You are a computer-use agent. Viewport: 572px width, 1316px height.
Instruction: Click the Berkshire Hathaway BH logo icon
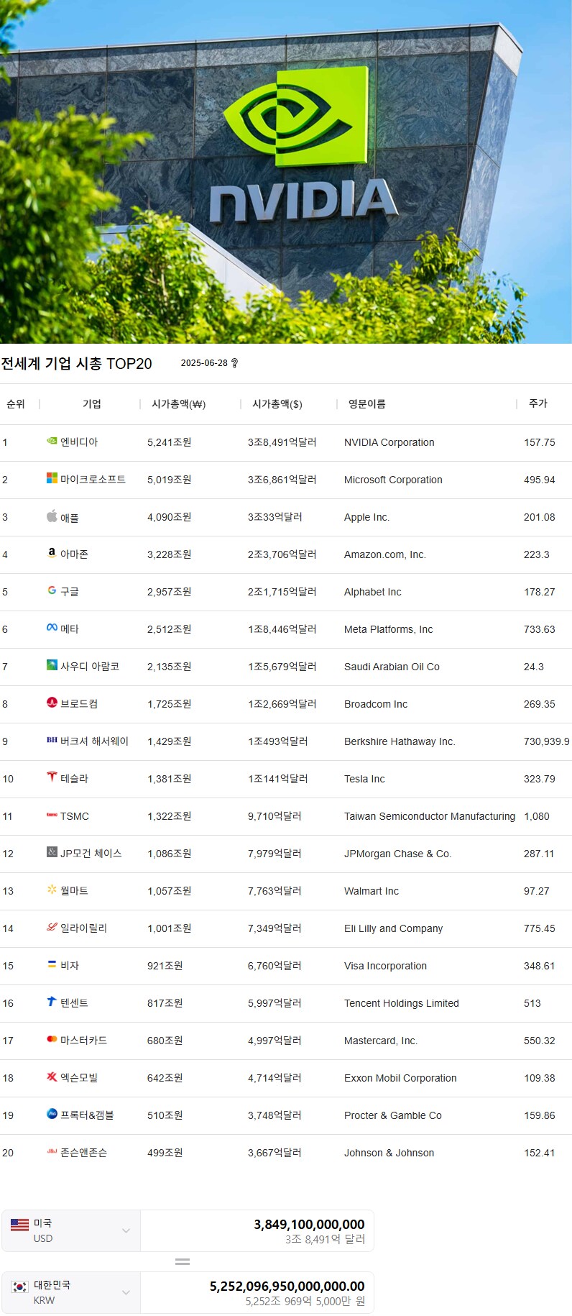point(52,740)
